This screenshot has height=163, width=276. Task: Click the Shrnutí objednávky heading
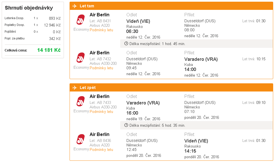point(29,8)
